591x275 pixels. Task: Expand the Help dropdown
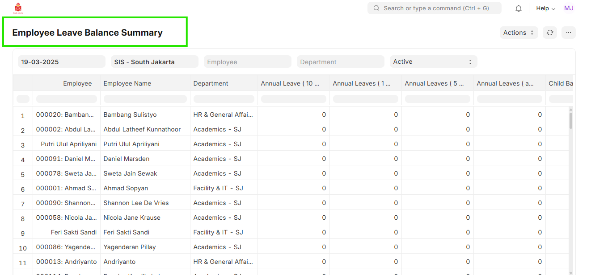545,8
